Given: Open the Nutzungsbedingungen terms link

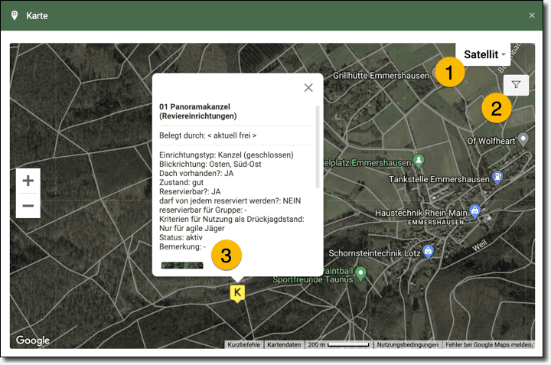Looking at the screenshot, I should point(407,345).
